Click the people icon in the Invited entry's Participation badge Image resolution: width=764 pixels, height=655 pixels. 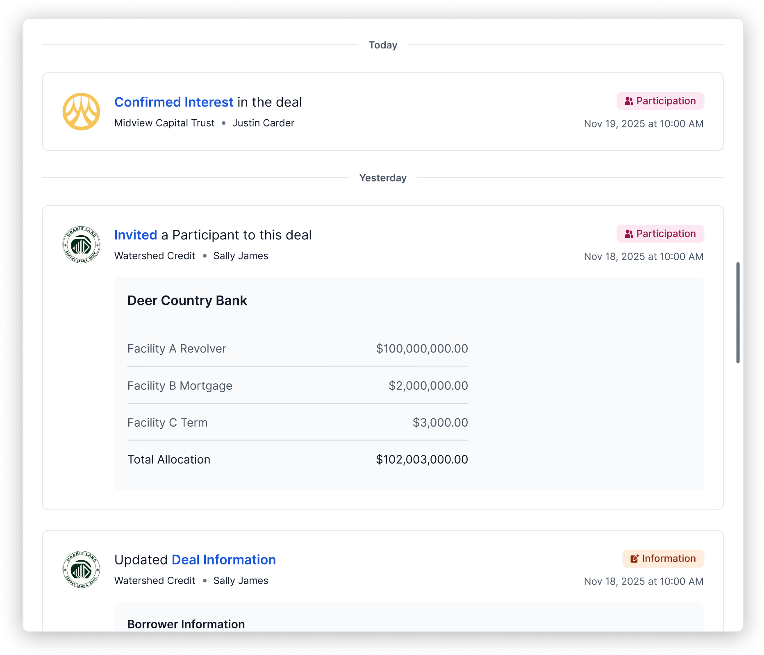coord(629,234)
